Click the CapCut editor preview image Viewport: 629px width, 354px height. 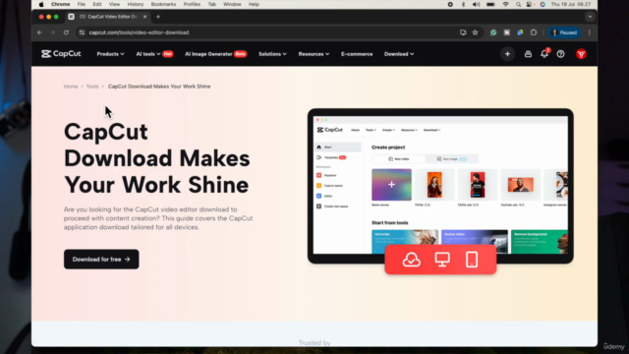coord(440,186)
